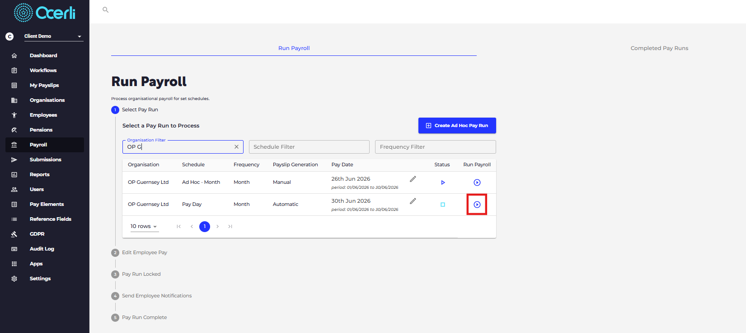Switch to Completed Pay Runs tab
The height and width of the screenshot is (333, 746).
(x=659, y=48)
